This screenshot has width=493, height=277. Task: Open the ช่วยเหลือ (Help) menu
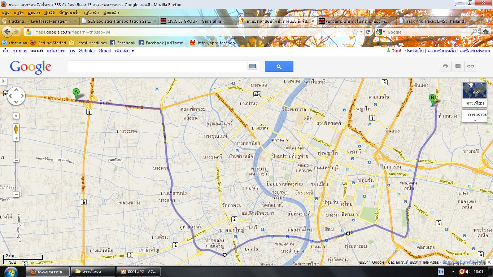pyautogui.click(x=111, y=13)
